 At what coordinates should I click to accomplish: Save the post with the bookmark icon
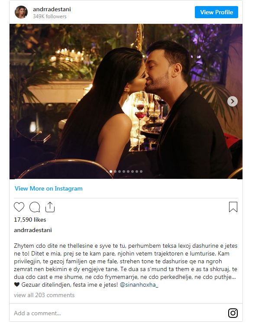233,207
